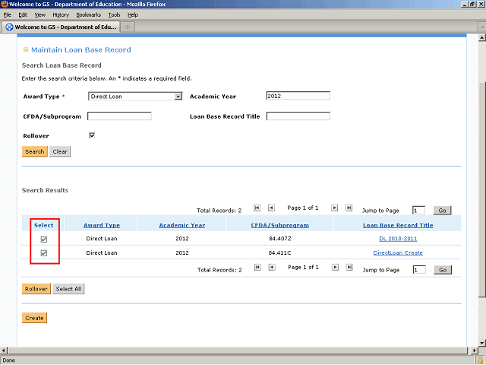
Task: Click last-page icon in lower pagination
Action: 349,267
